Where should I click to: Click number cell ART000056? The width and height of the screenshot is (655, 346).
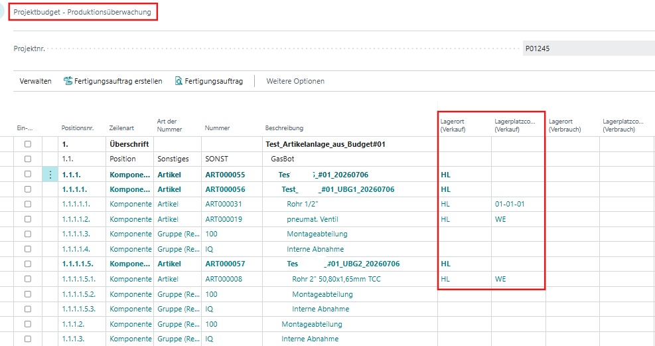225,189
